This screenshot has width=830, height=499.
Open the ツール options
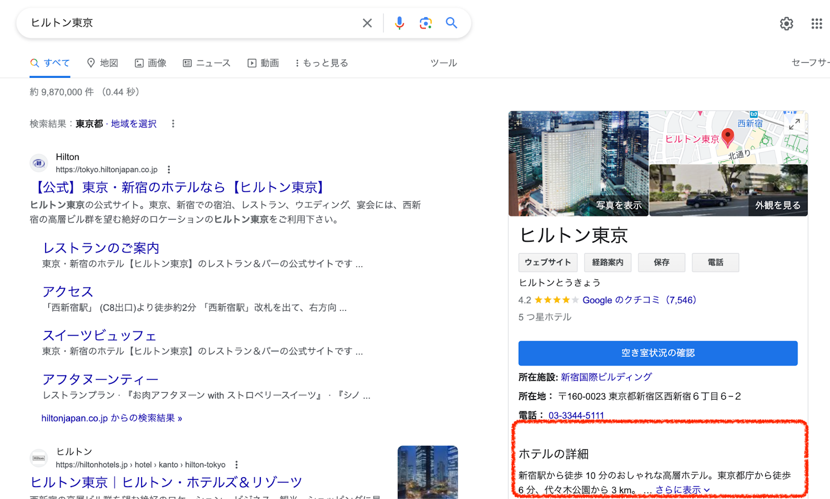point(444,63)
